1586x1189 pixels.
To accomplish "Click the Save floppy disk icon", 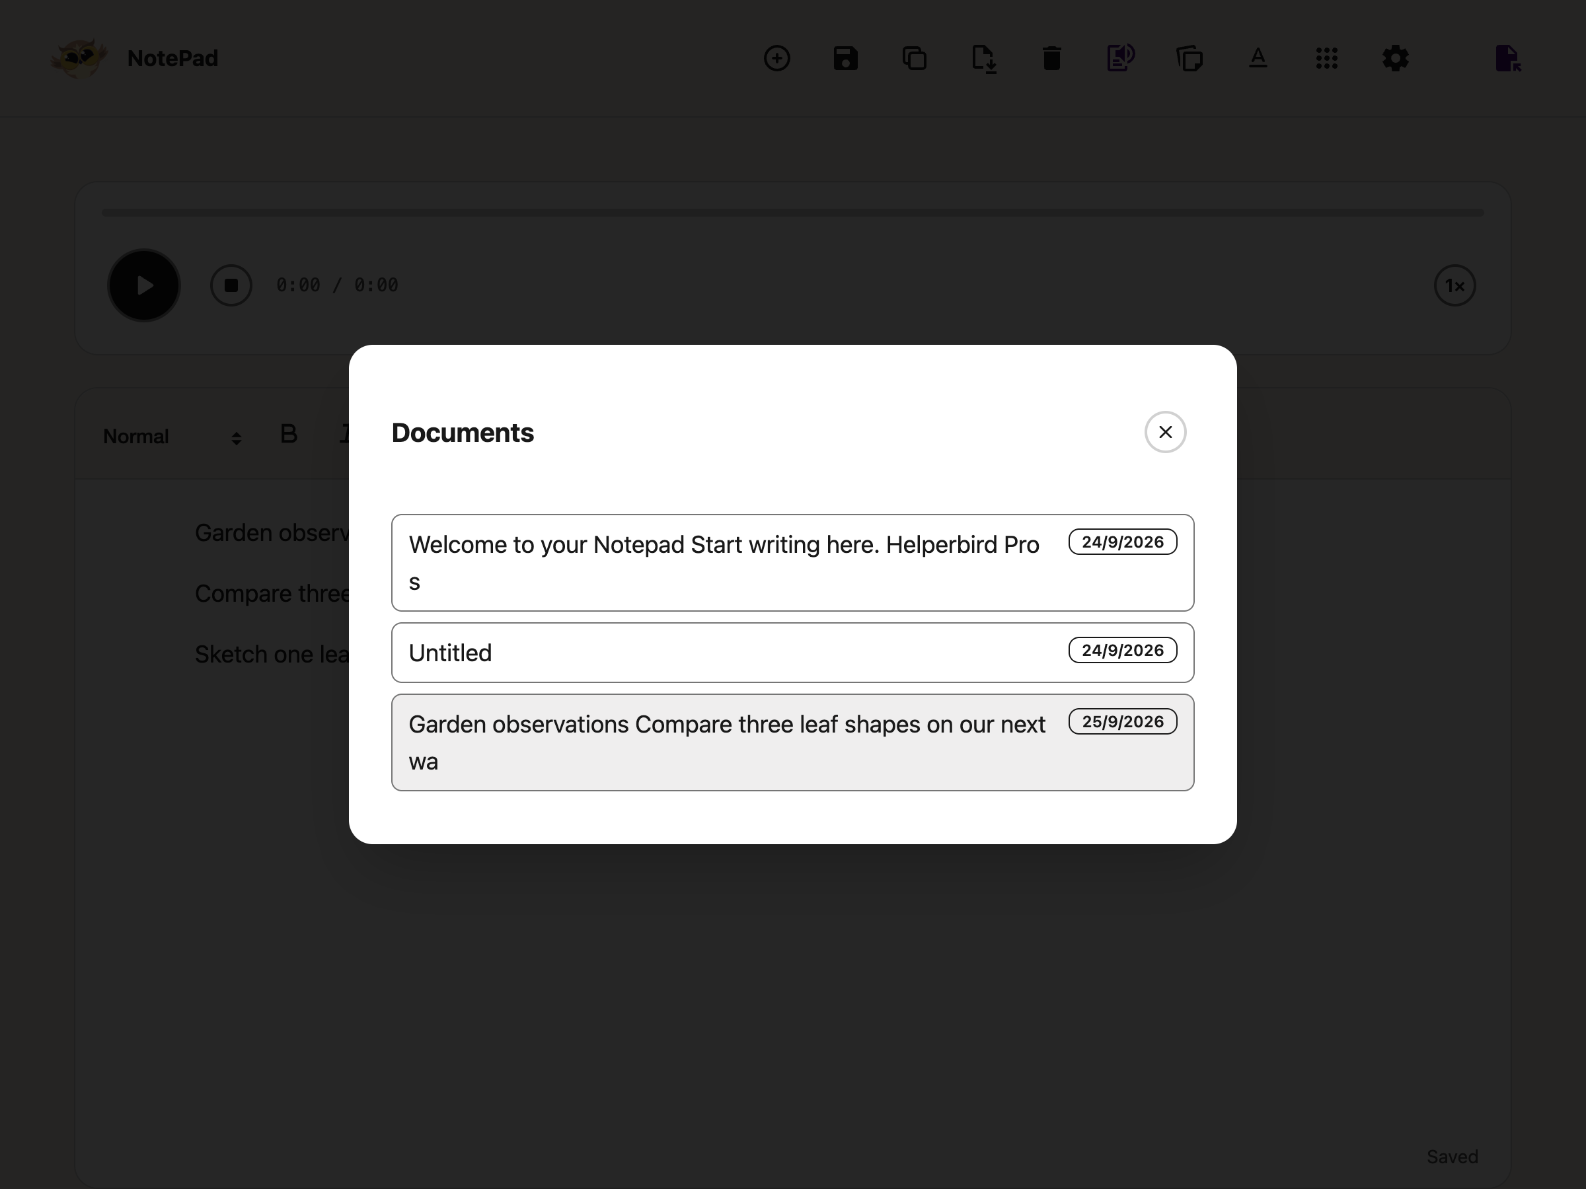I will [845, 58].
